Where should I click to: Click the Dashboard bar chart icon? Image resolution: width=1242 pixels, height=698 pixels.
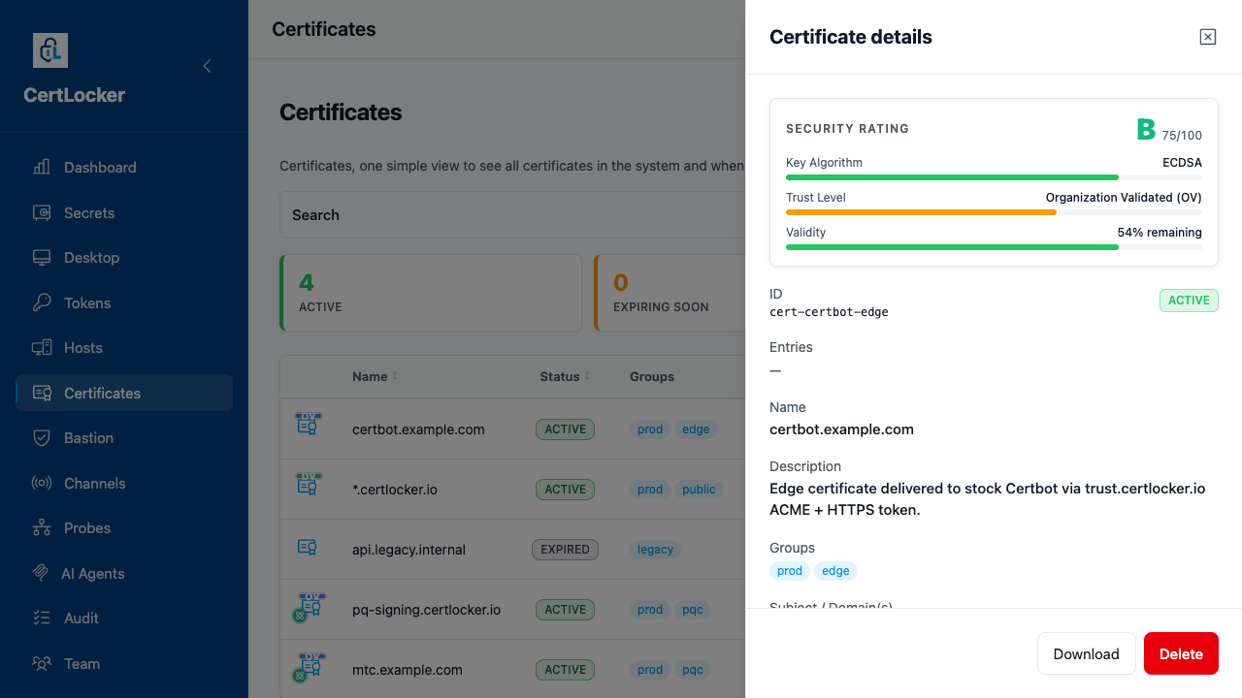pos(42,167)
